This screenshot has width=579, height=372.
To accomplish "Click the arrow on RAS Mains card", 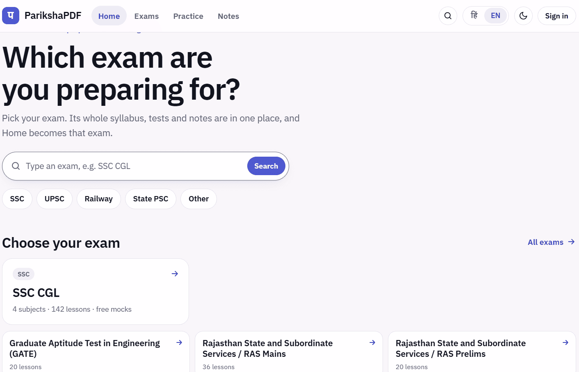I will click(x=372, y=342).
